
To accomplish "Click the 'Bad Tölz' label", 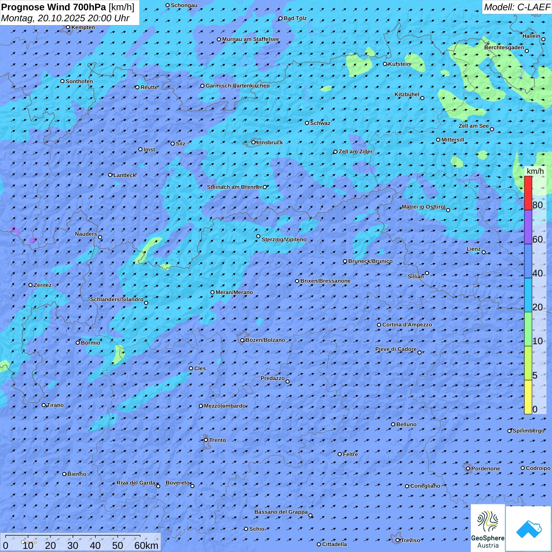I will pyautogui.click(x=295, y=18).
